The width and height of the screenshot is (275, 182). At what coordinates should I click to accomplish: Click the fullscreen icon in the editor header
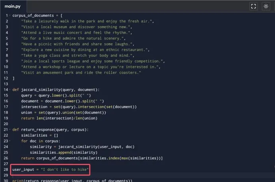[253, 6]
